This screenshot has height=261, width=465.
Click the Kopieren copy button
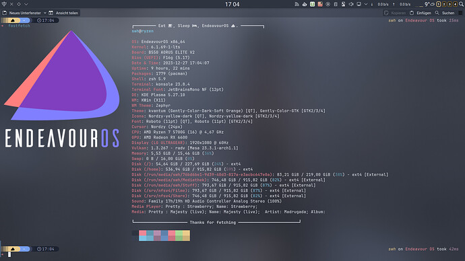[395, 13]
